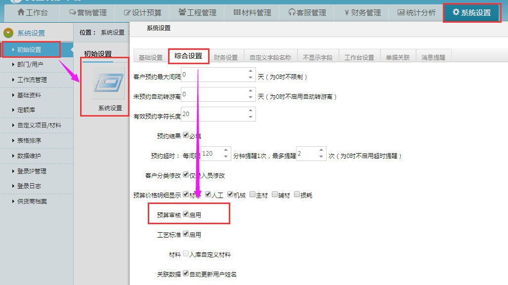
Task: Open the 财务管理 module
Action: tap(363, 13)
